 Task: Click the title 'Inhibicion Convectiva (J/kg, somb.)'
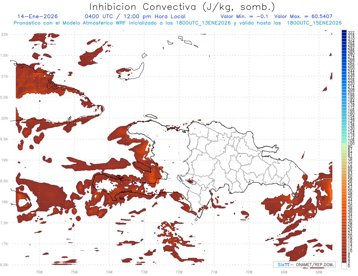pos(182,7)
